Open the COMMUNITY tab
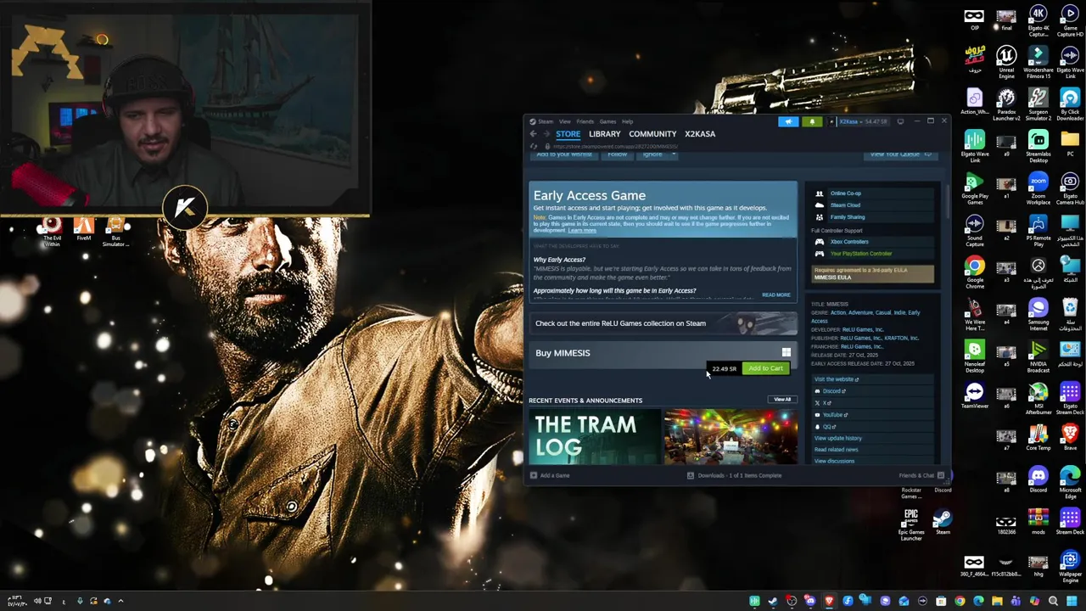The width and height of the screenshot is (1086, 611). (652, 134)
